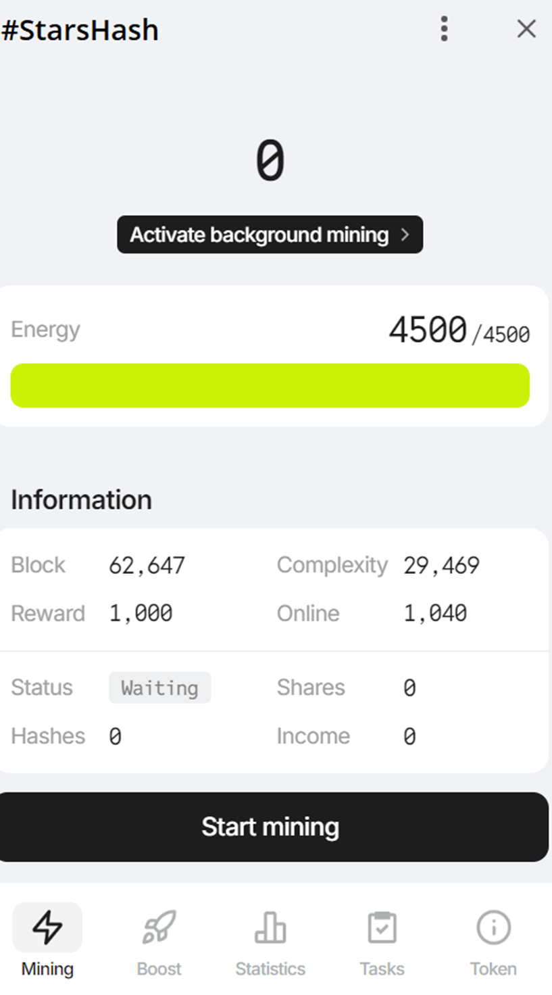Open the Statistics bar chart icon
This screenshot has width=552, height=995.
click(270, 927)
